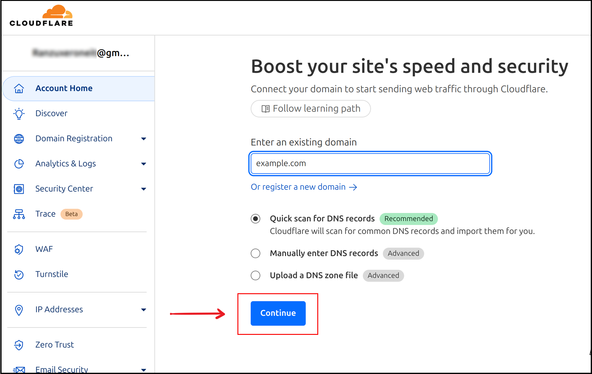592x374 pixels.
Task: Select Quick scan for DNS records option
Action: pos(255,219)
